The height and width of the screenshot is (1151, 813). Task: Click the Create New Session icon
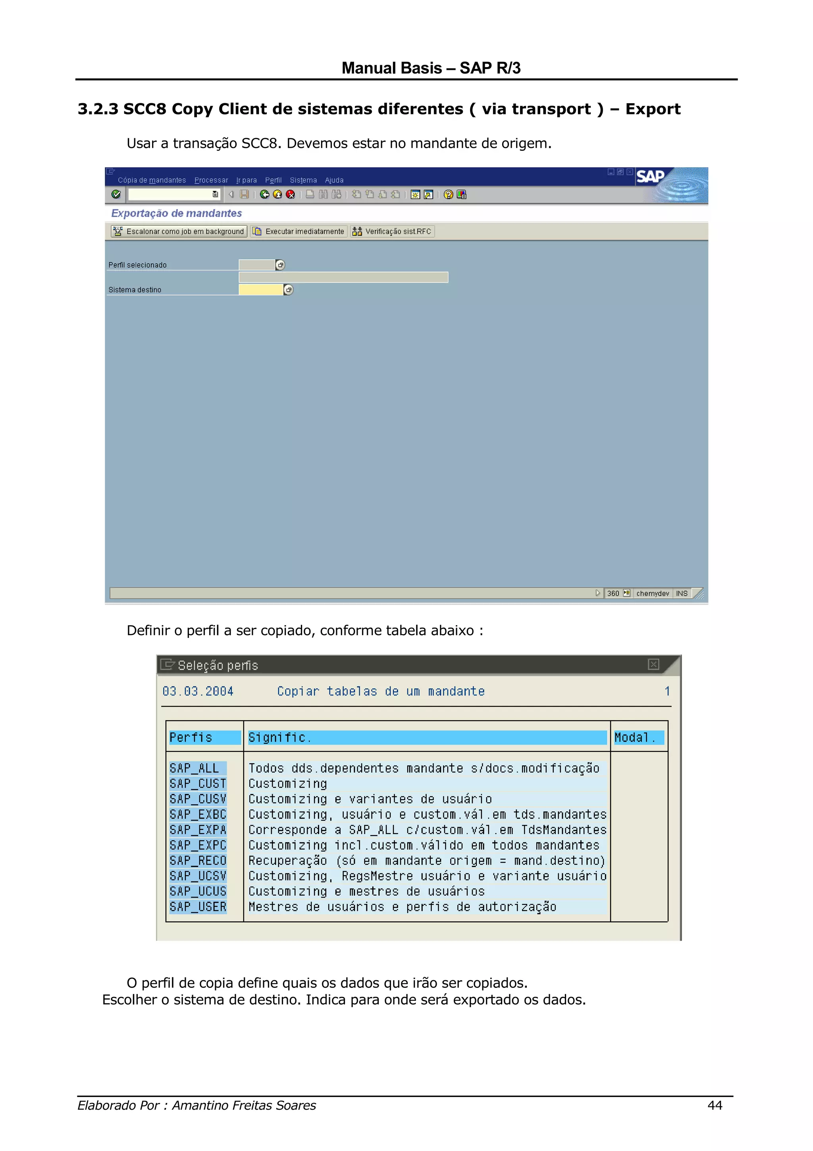pos(415,195)
